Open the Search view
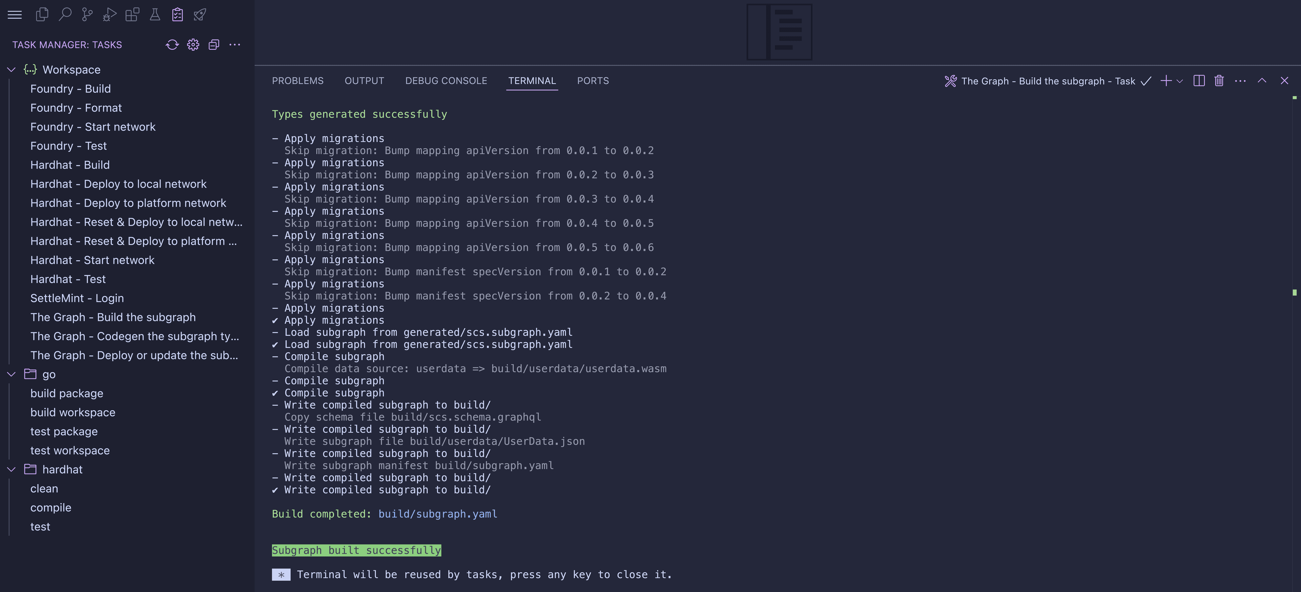 click(x=65, y=15)
